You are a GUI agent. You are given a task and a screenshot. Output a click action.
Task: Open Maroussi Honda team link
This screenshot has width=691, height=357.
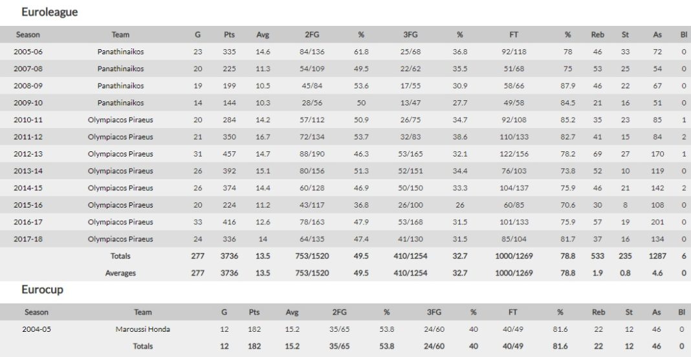(143, 329)
